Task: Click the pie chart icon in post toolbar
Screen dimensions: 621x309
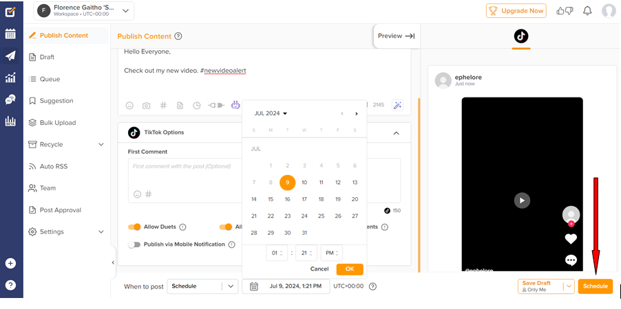Action: tap(197, 105)
